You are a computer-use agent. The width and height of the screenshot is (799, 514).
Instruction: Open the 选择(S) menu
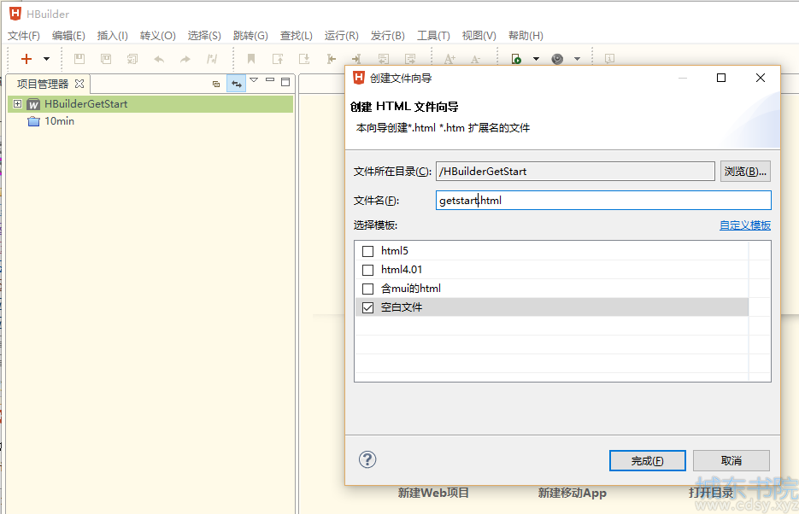[x=204, y=36]
